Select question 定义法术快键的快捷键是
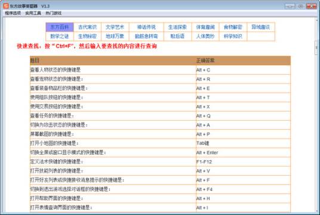This screenshot has width=320, height=215. pyautogui.click(x=113, y=162)
